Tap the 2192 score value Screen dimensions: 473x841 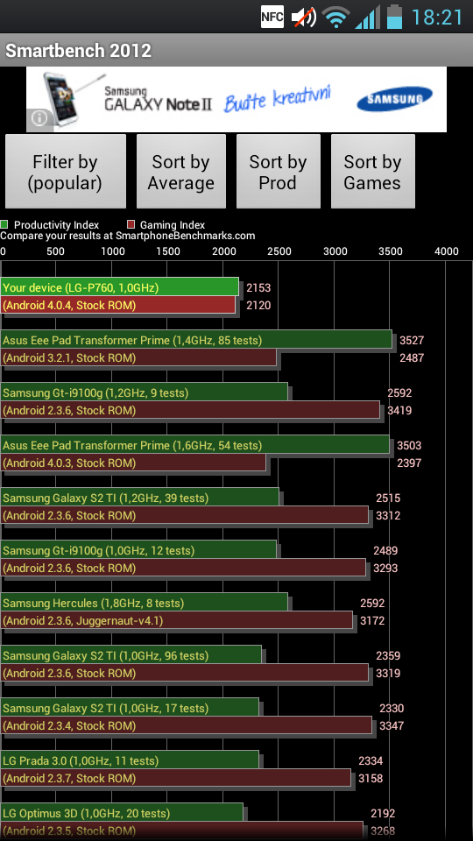coord(383,813)
